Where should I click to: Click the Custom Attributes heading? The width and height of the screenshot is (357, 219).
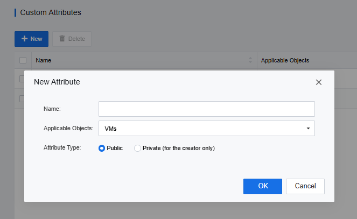click(x=51, y=12)
